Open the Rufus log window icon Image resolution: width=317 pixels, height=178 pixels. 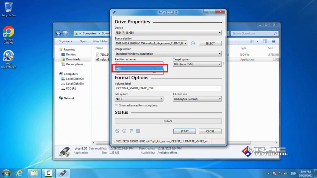coord(138,131)
